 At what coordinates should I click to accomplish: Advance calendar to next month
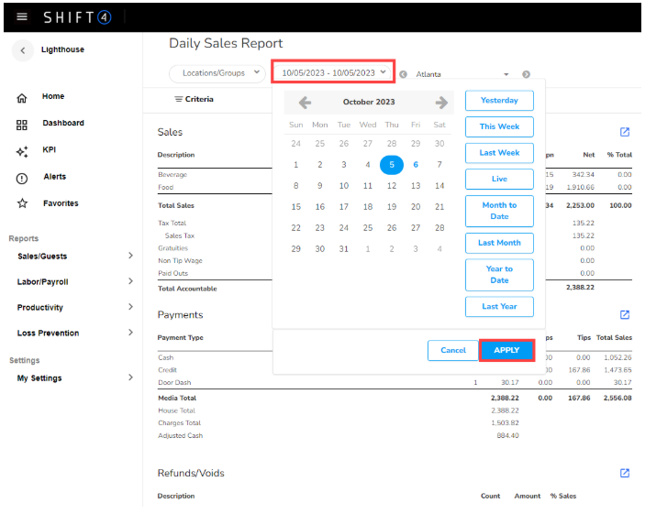pos(441,103)
